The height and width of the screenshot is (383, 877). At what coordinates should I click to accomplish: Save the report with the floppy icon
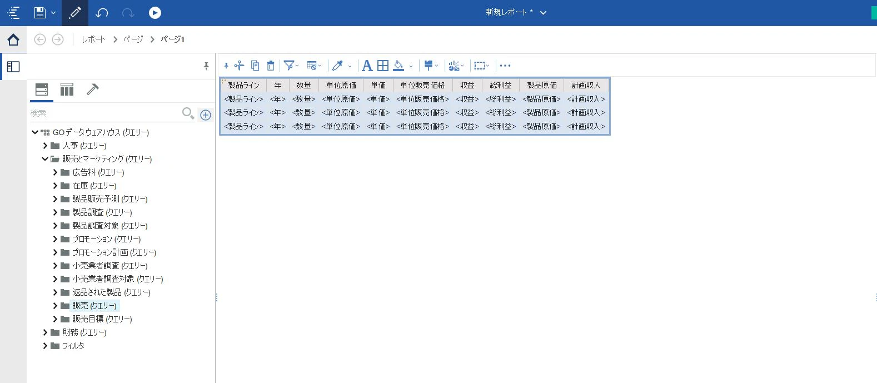40,13
